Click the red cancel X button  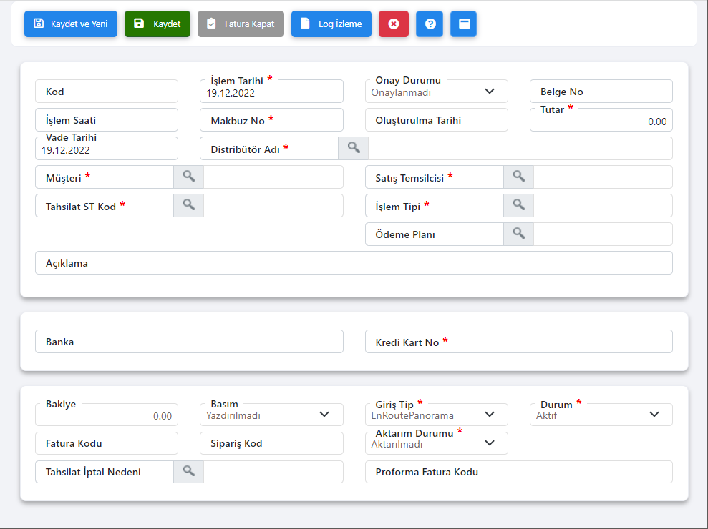pos(394,24)
